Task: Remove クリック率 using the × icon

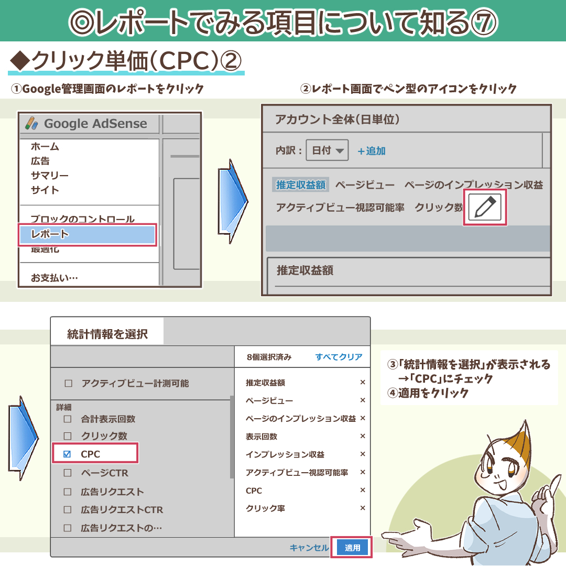Action: (x=362, y=508)
